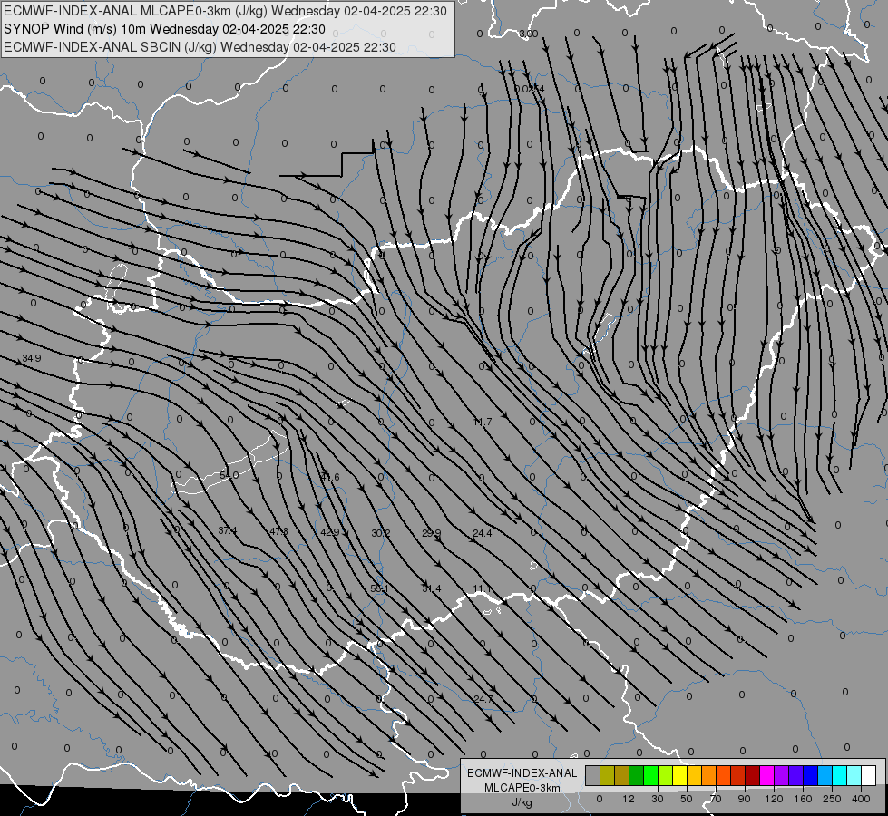Image resolution: width=888 pixels, height=816 pixels.
Task: Click the dark green legend swatch
Action: [637, 775]
